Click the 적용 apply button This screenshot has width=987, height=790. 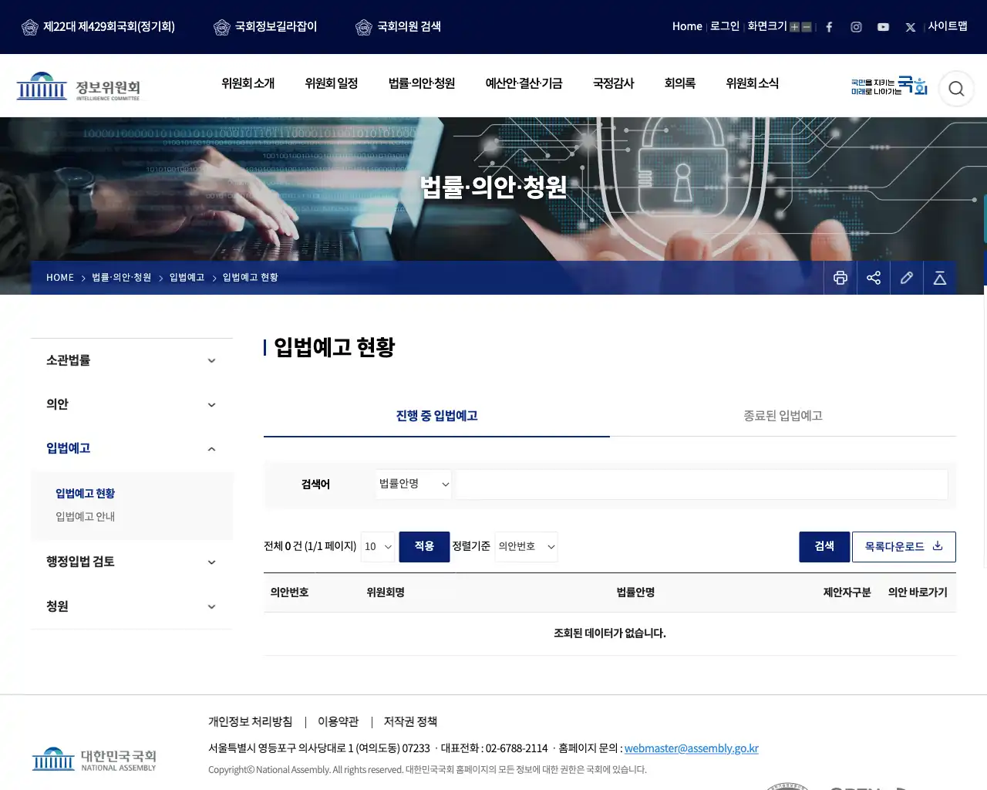424,547
